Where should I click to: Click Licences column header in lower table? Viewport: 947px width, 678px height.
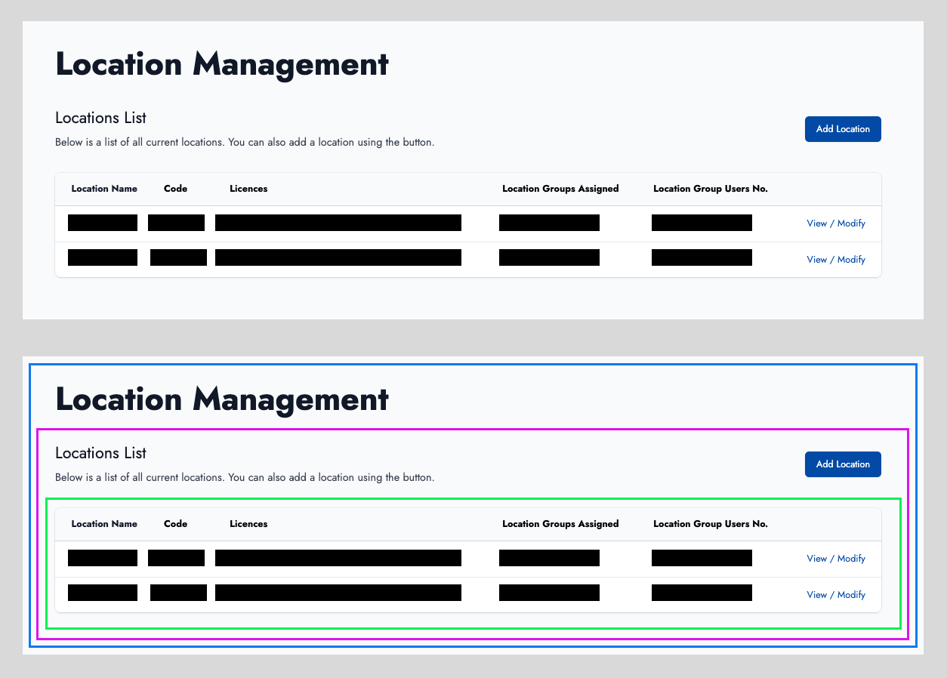248,524
